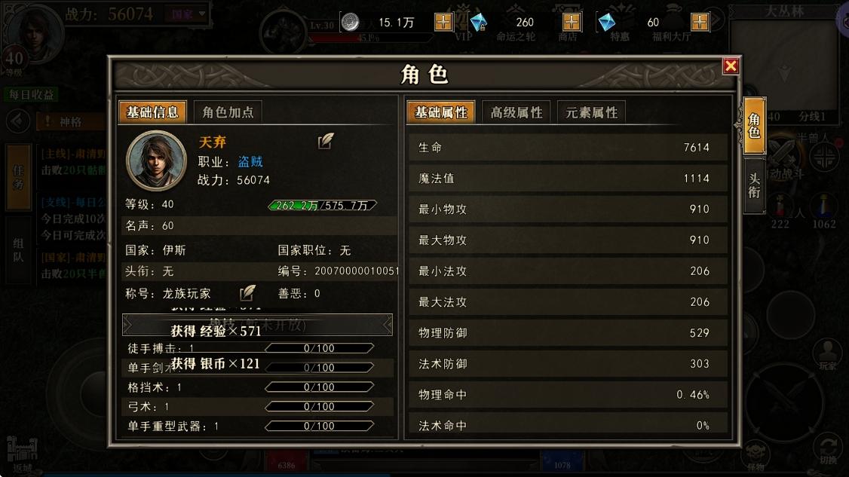
Task: Click the 生命 7614 attribute row
Action: point(567,147)
